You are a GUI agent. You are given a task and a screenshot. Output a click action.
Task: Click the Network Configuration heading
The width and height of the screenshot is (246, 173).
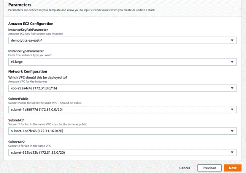tap(28, 72)
